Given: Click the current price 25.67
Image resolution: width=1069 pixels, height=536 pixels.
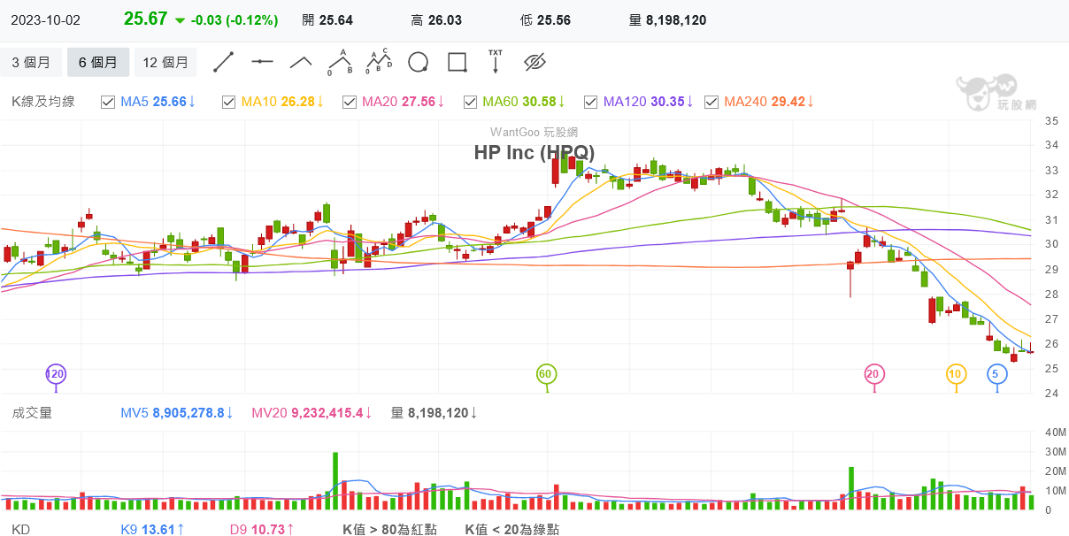Looking at the screenshot, I should [x=146, y=19].
